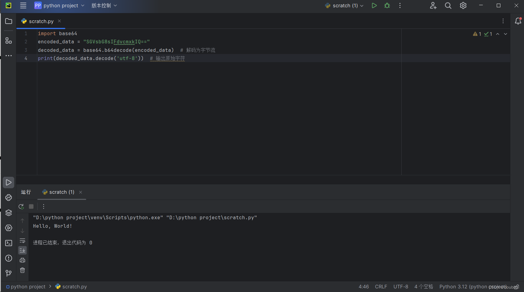Change the UTF-8 file encoding status
Screen dimensions: 524x292
pos(401,287)
